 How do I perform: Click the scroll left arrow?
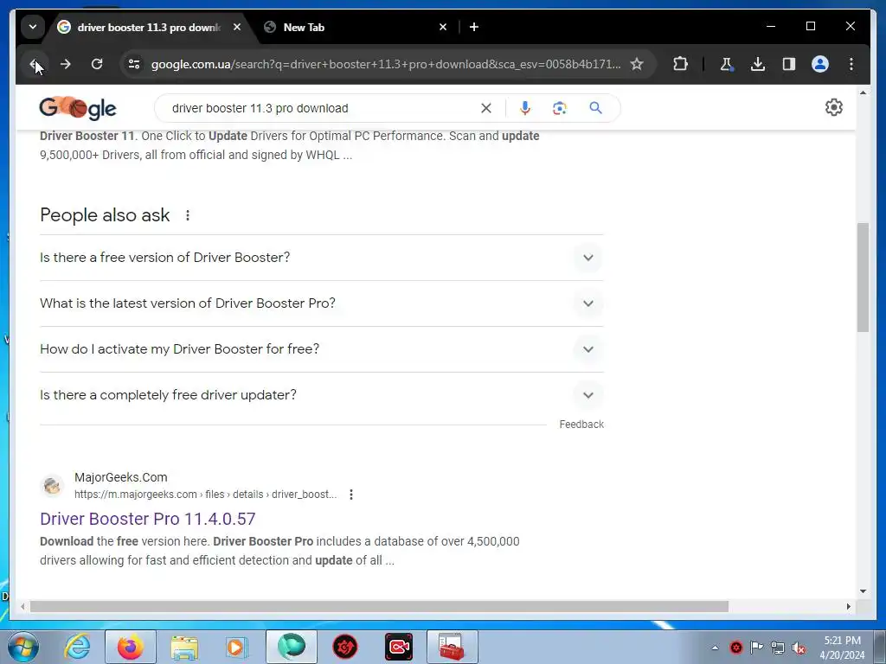click(22, 606)
